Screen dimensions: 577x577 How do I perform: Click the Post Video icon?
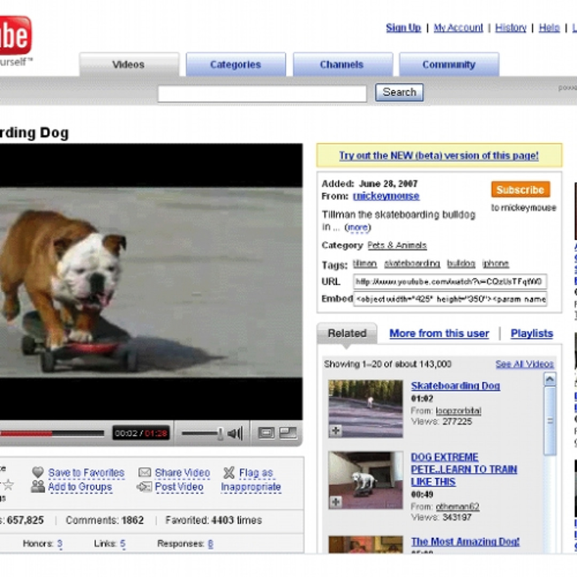[144, 487]
